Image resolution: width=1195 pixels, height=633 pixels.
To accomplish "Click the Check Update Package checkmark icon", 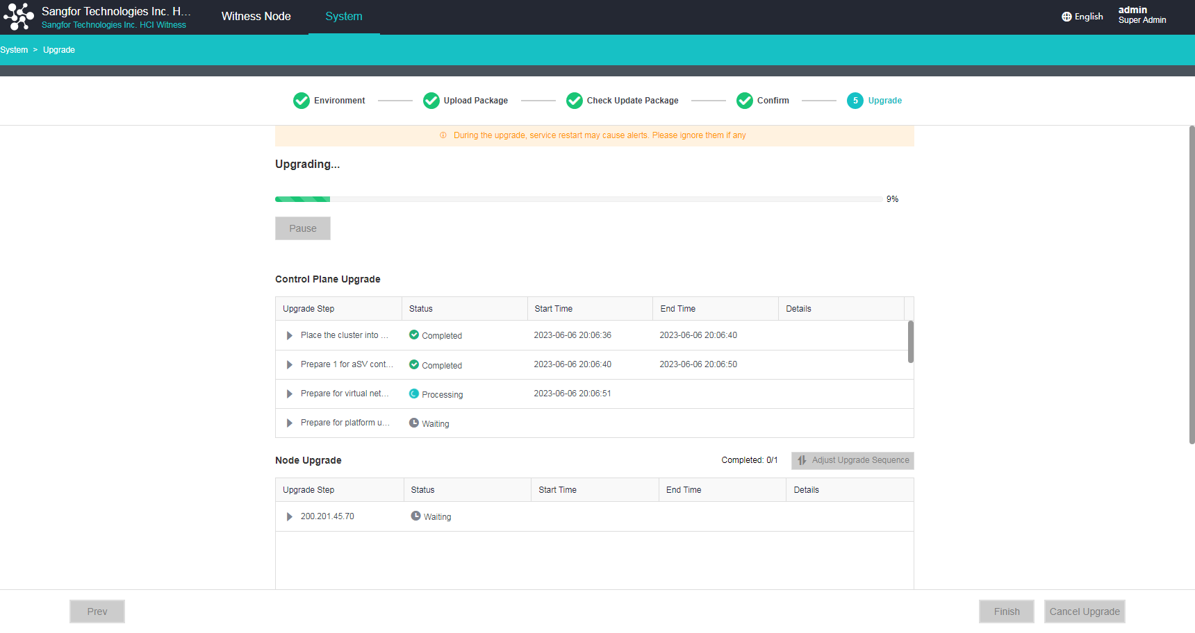I will click(x=575, y=101).
